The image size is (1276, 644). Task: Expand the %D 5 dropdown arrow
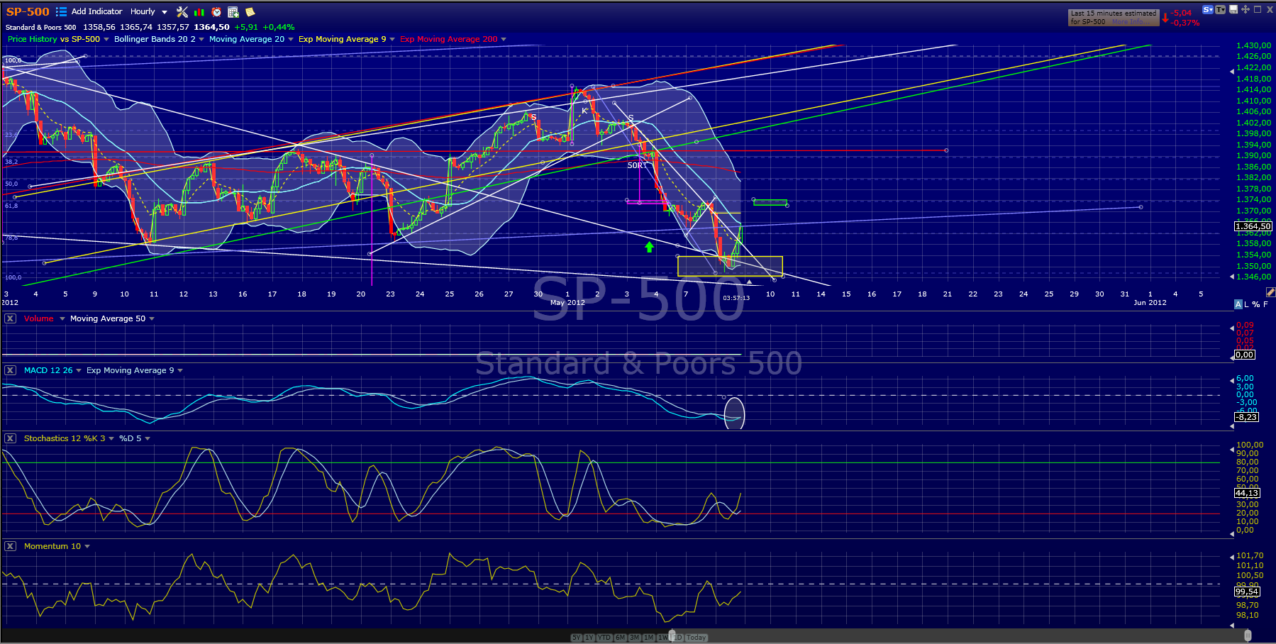148,439
